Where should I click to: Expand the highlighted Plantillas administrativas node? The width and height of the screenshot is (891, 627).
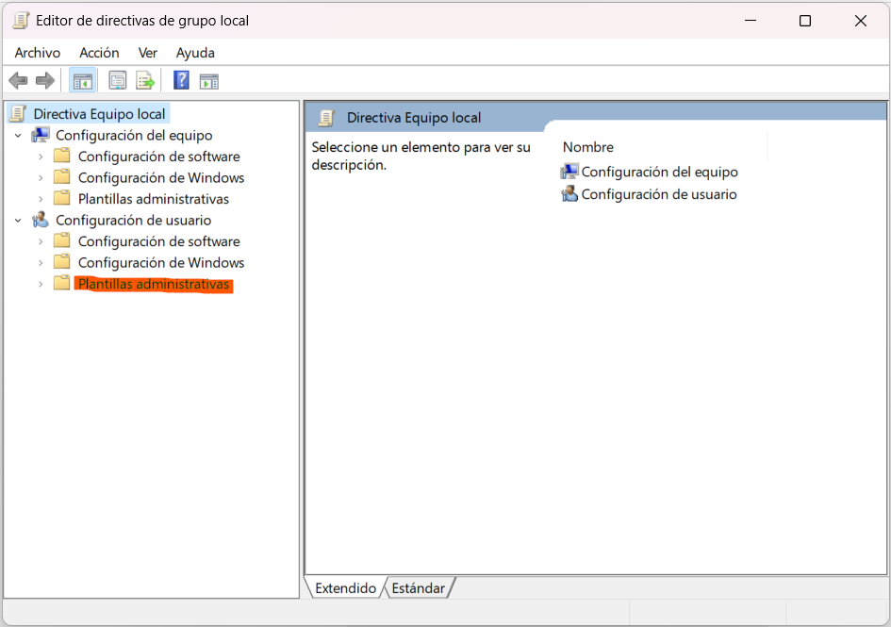(x=41, y=284)
